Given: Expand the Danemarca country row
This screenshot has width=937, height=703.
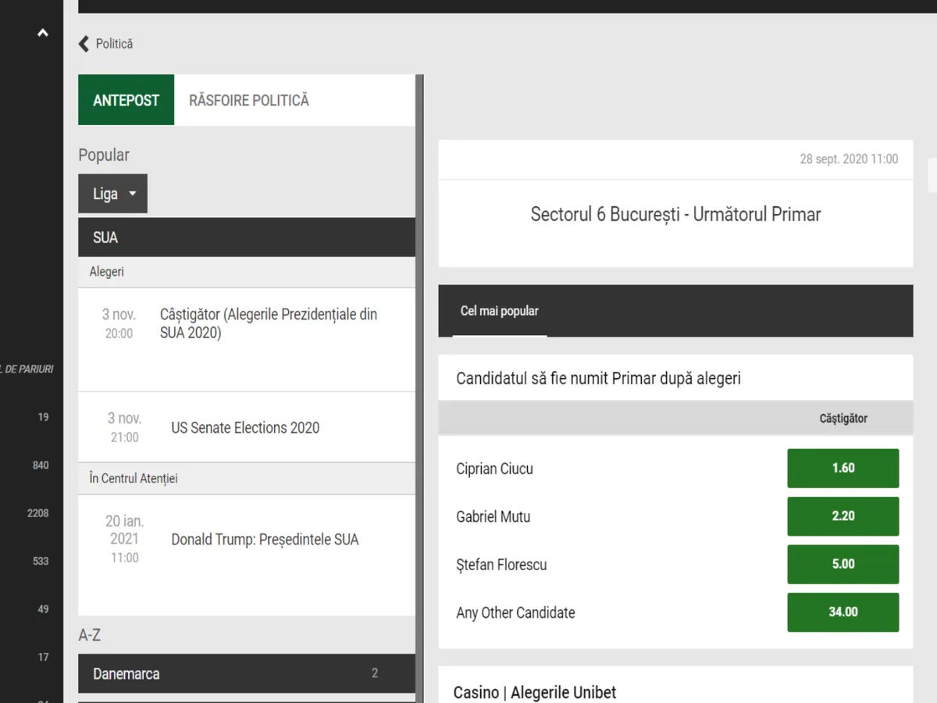Looking at the screenshot, I should point(246,673).
